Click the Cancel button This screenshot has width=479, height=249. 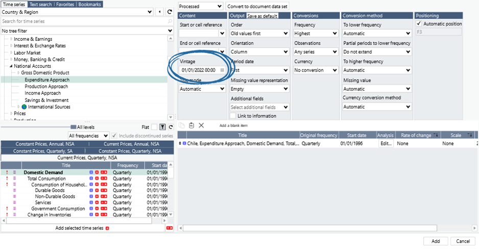(463, 241)
